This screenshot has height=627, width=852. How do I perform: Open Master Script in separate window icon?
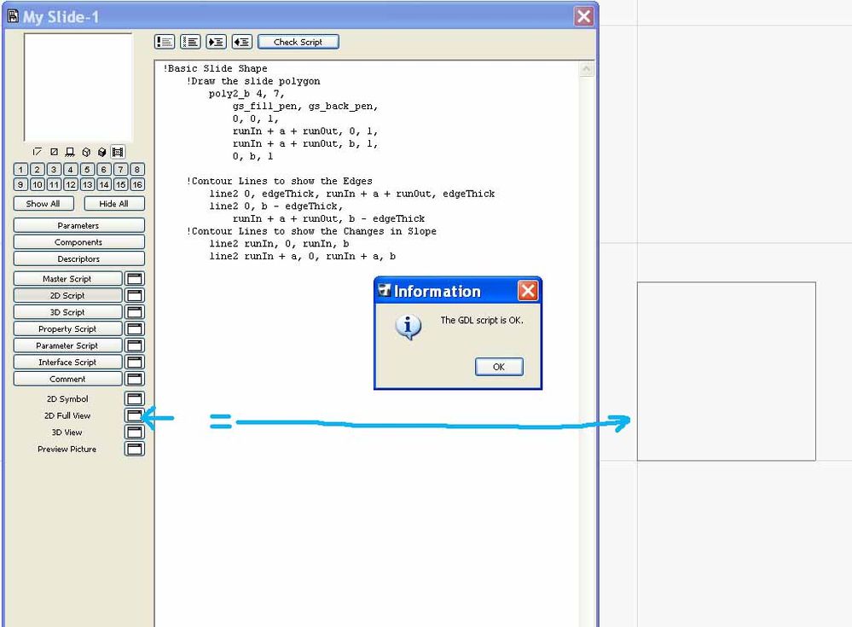(x=135, y=279)
